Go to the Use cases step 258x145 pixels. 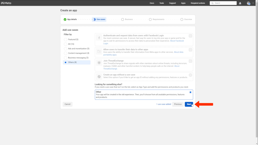coord(99,19)
